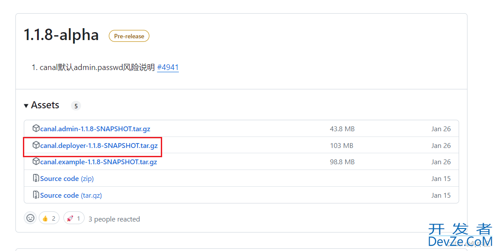Click the Pre-release label badge
The image size is (497, 251).
[x=129, y=36]
